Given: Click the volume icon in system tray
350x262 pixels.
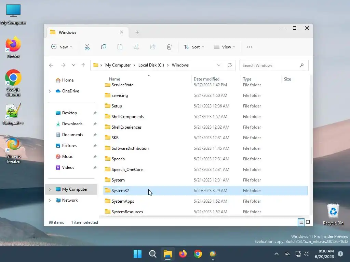Looking at the screenshot, I should pyautogui.click(x=306, y=254).
